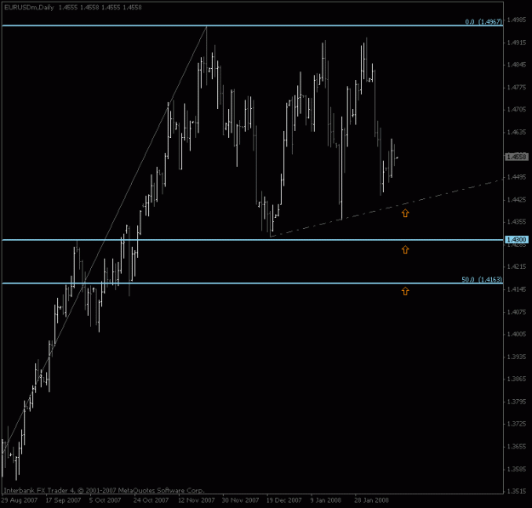Click the 0.0 (1.4967) Fibonacci level label
532x508 pixels.
(483, 22)
